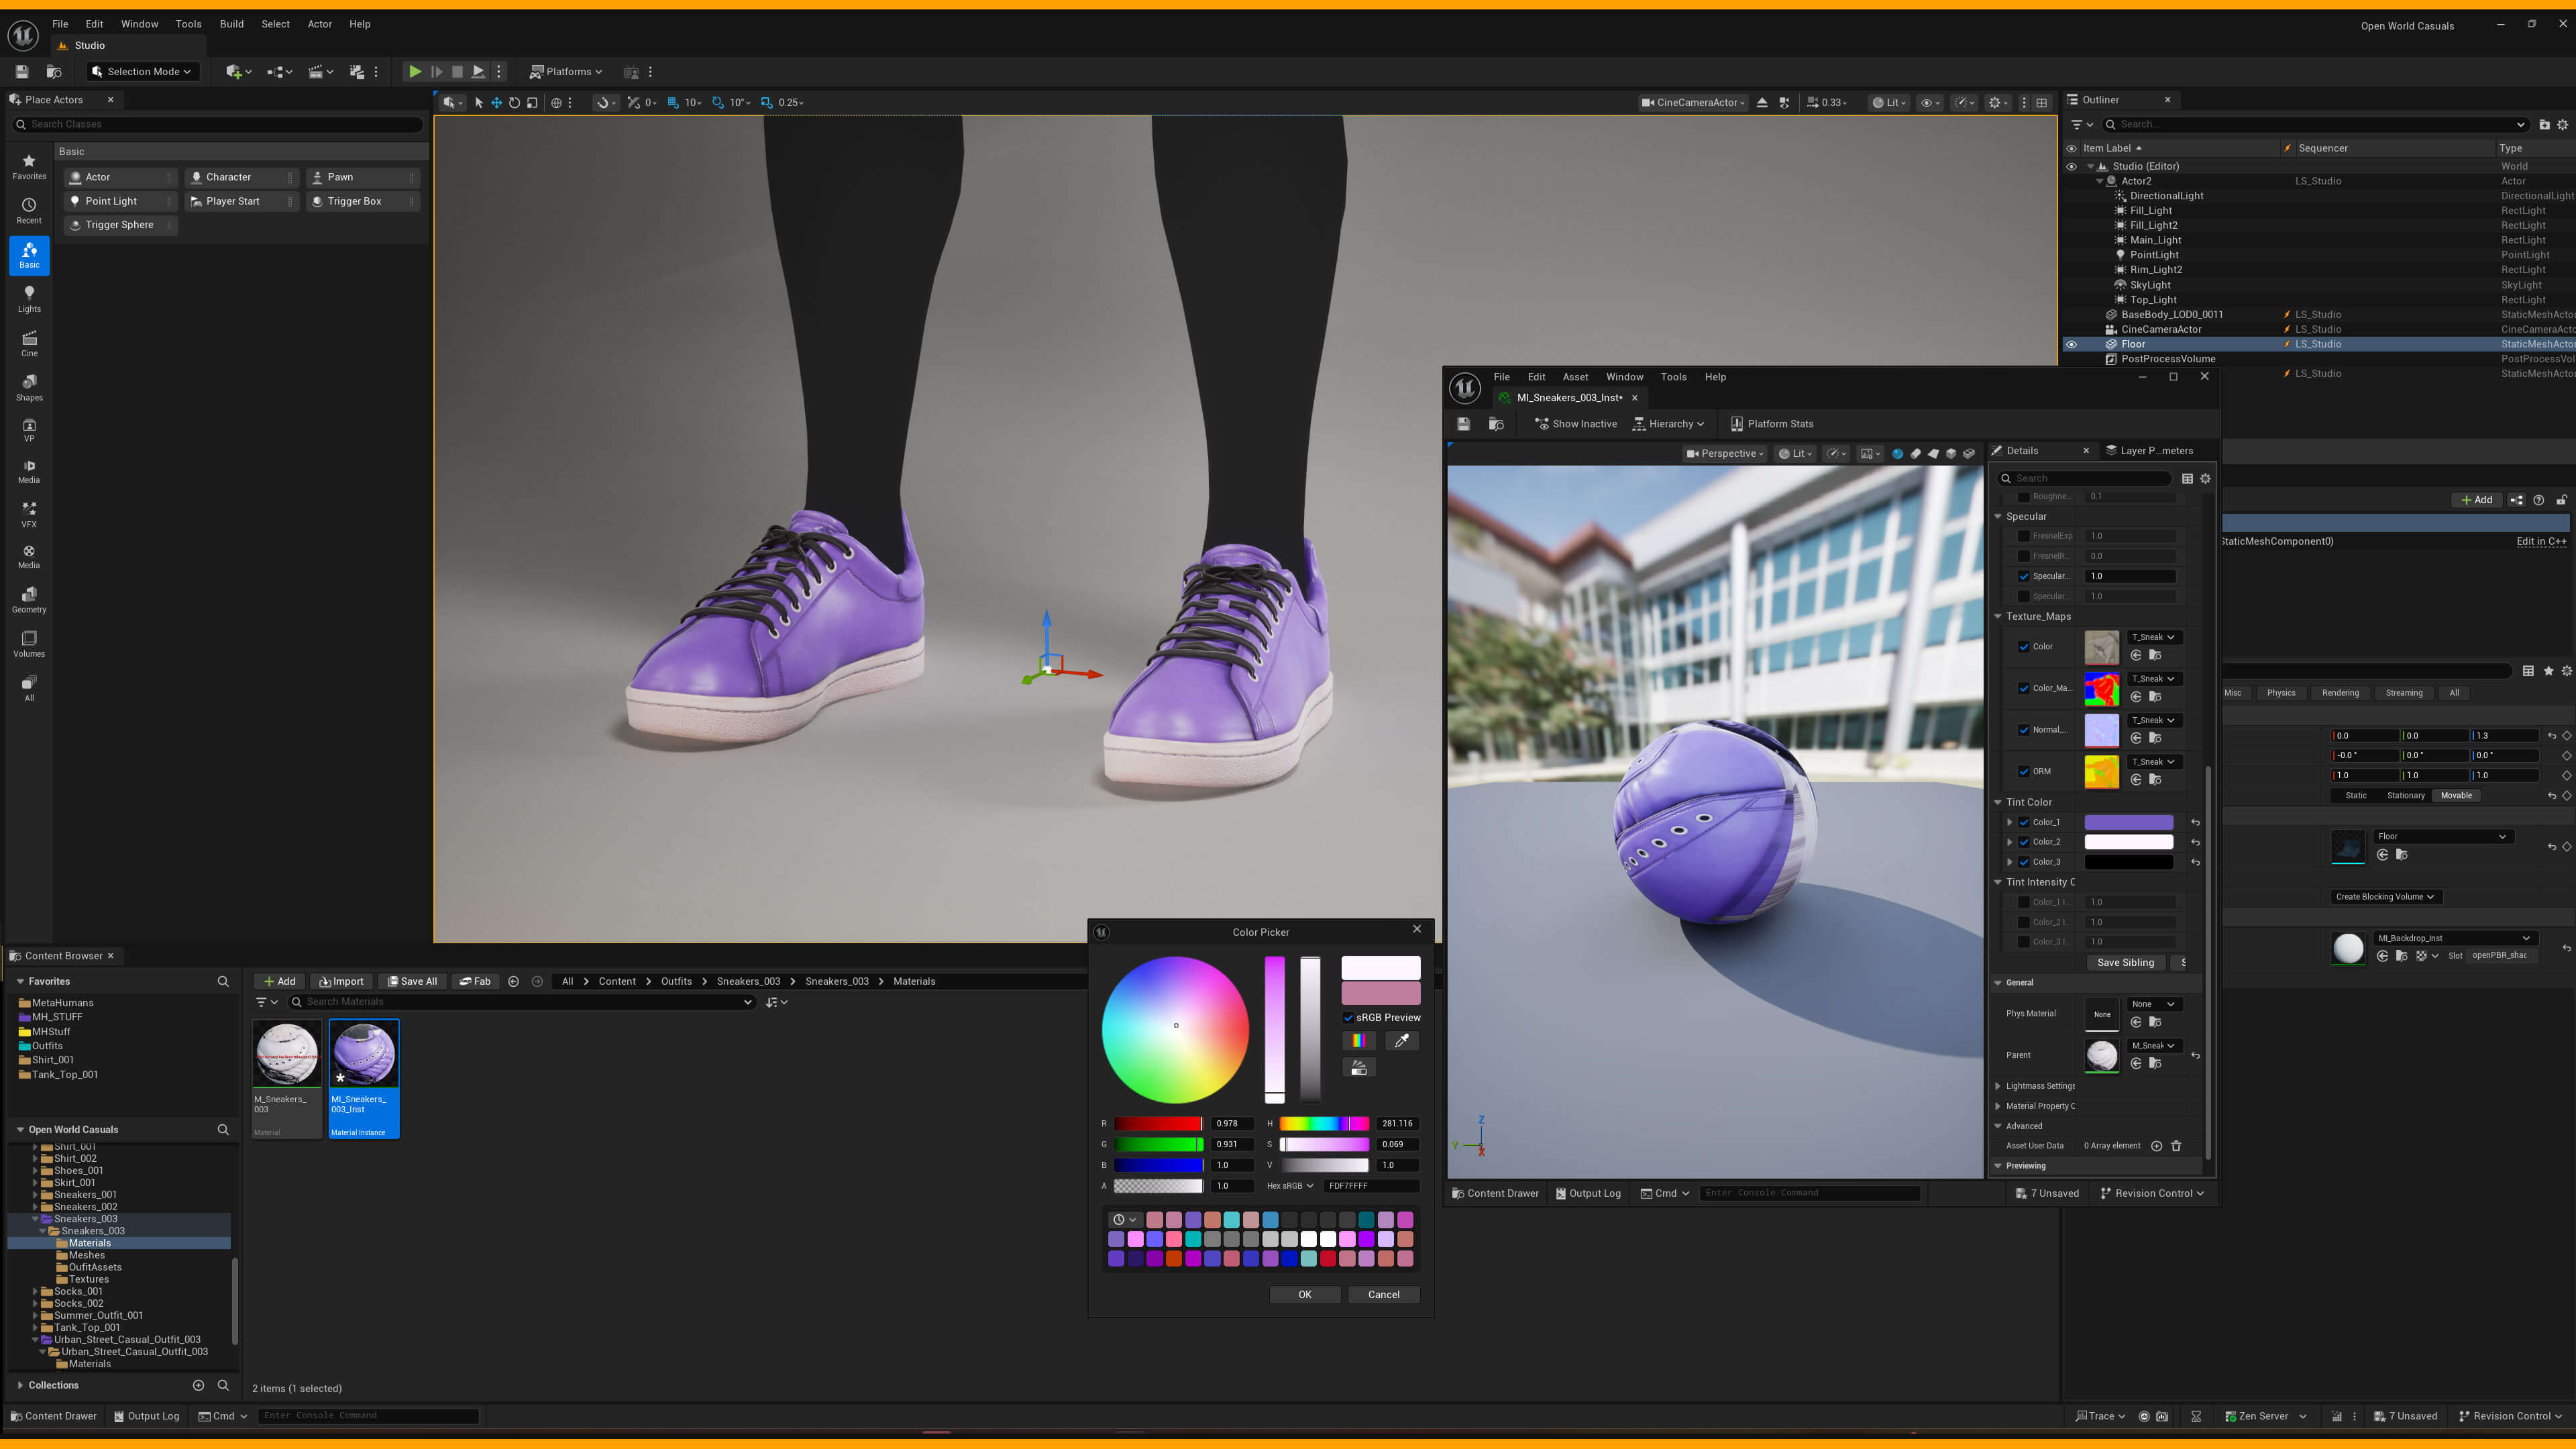Viewport: 2576px width, 1449px height.
Task: Click Cancel in the Color Picker
Action: pyautogui.click(x=1384, y=1294)
